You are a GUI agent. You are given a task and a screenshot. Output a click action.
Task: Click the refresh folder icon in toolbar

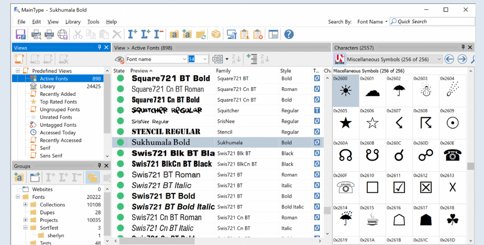pyautogui.click(x=201, y=34)
